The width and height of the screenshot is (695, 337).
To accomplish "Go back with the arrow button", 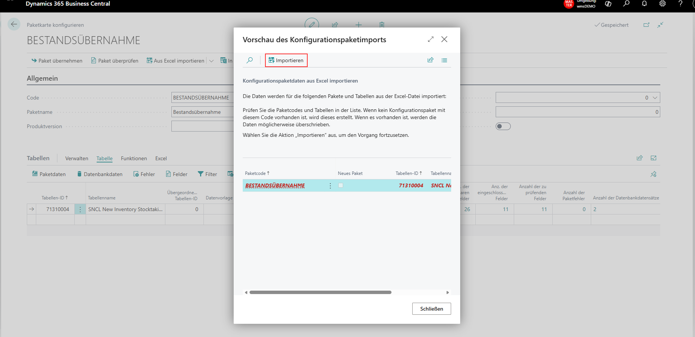I will (x=14, y=25).
